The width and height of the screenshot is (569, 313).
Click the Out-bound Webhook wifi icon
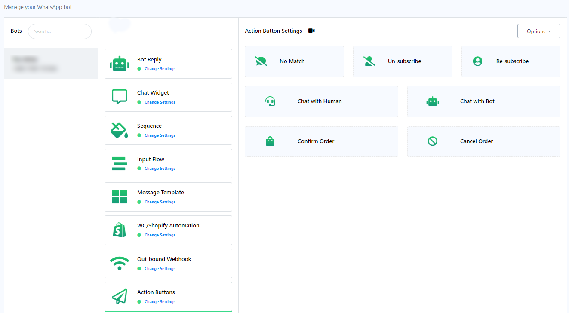click(119, 263)
